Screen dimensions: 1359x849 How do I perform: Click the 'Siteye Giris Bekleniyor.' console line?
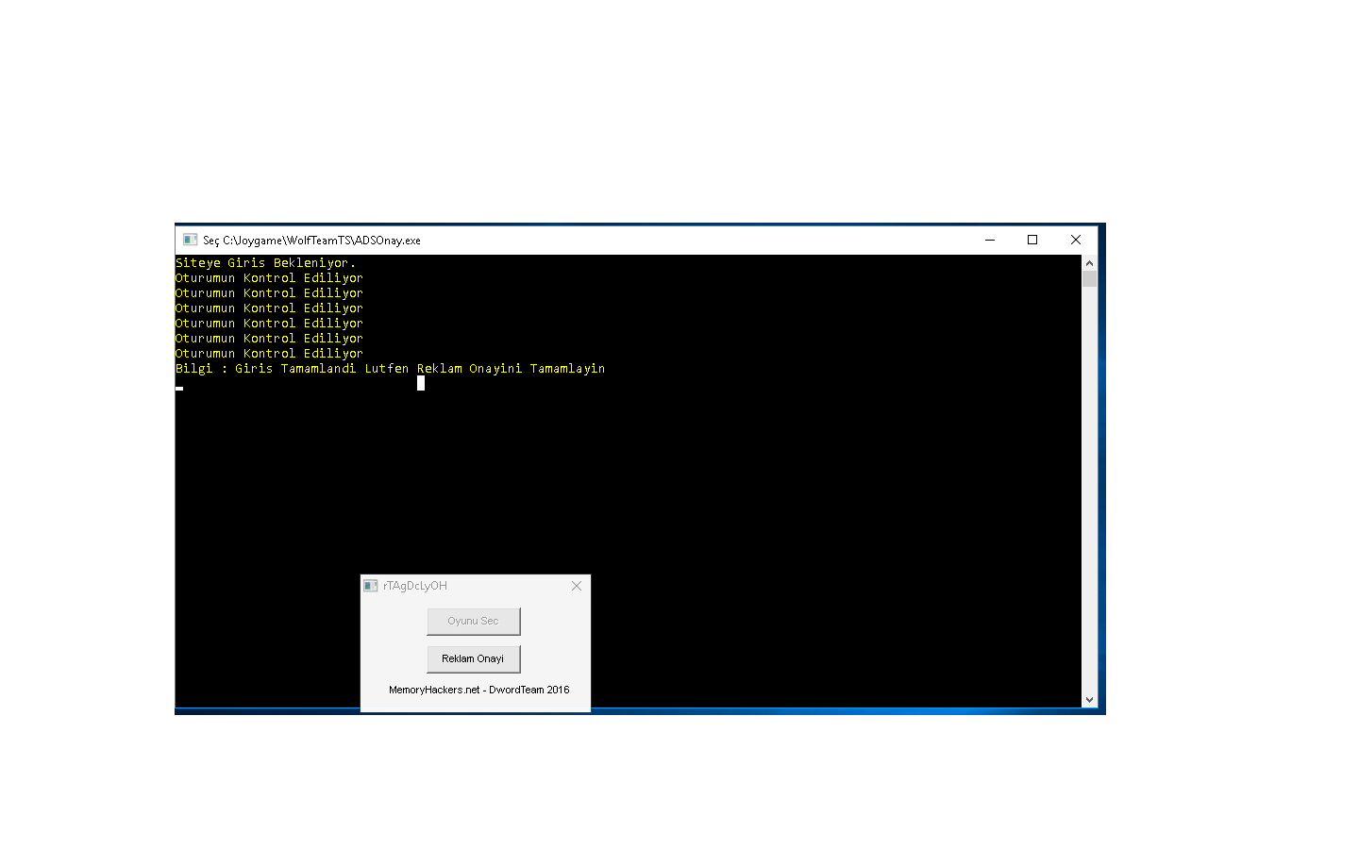click(265, 263)
